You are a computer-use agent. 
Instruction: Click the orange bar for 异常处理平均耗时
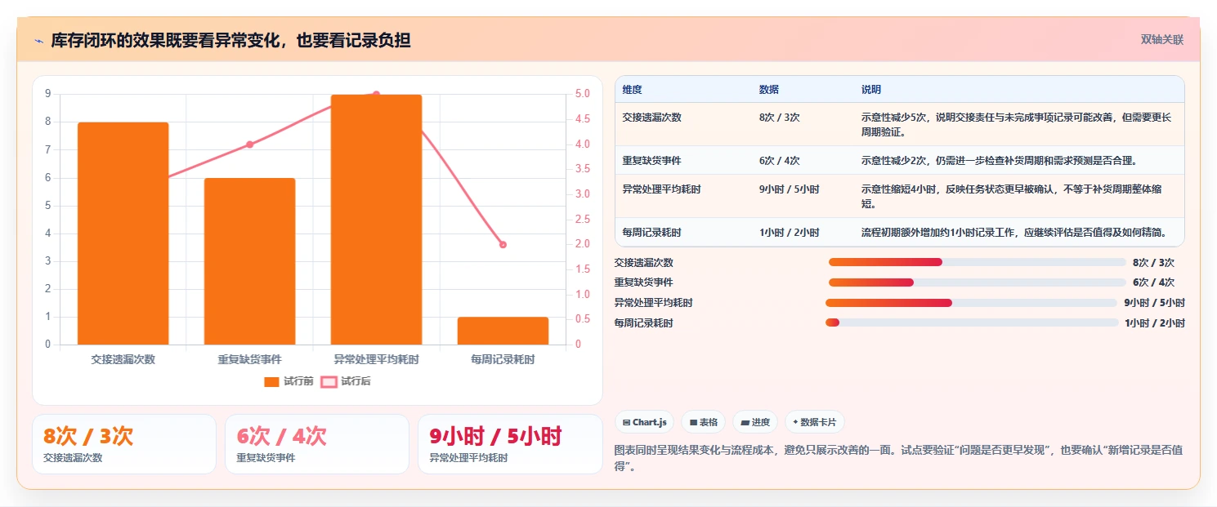(376, 220)
